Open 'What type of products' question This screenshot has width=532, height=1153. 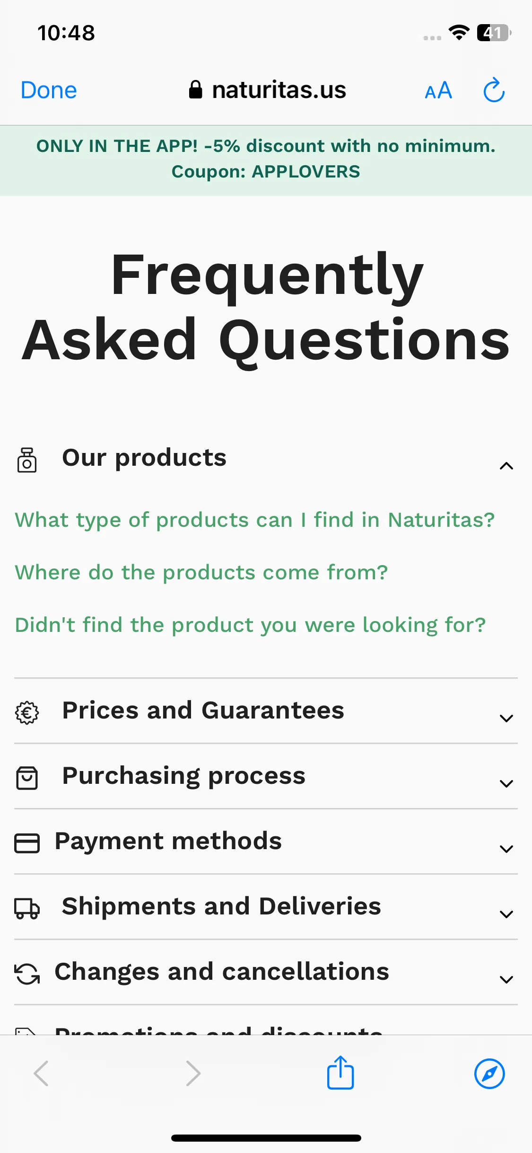click(255, 520)
